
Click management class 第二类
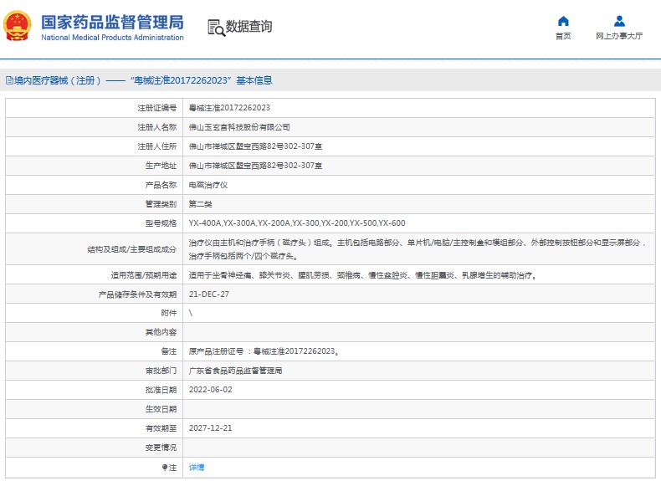[200, 204]
